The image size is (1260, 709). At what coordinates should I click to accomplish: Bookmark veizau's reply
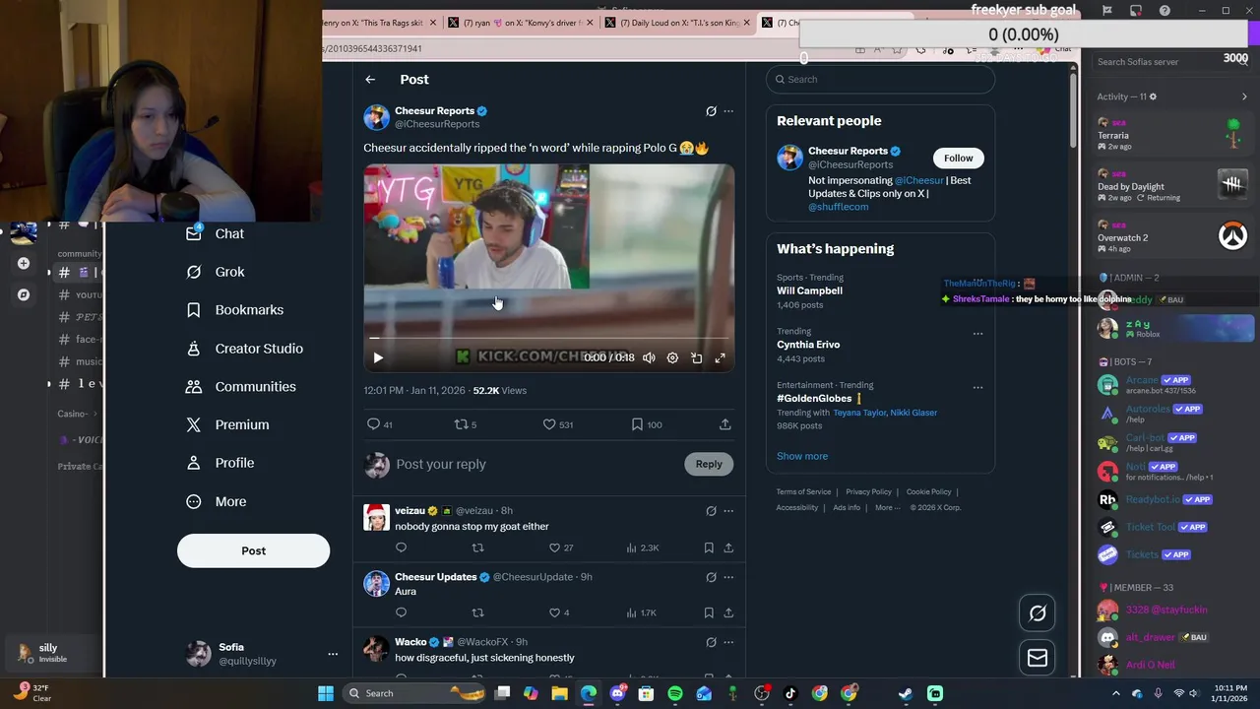tap(709, 548)
